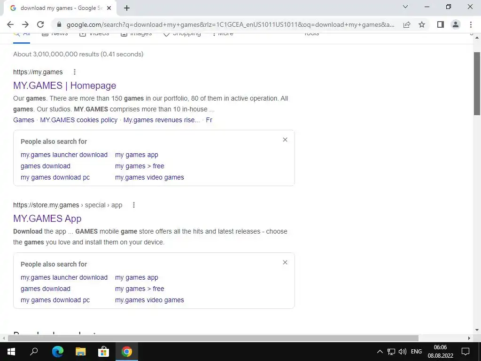Click the browser forward arrow
Image resolution: width=481 pixels, height=361 pixels.
click(25, 24)
